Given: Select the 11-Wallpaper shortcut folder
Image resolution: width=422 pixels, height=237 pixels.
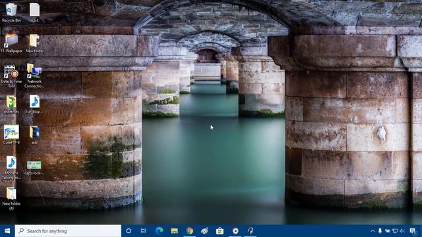Looking at the screenshot, I should pyautogui.click(x=11, y=43).
